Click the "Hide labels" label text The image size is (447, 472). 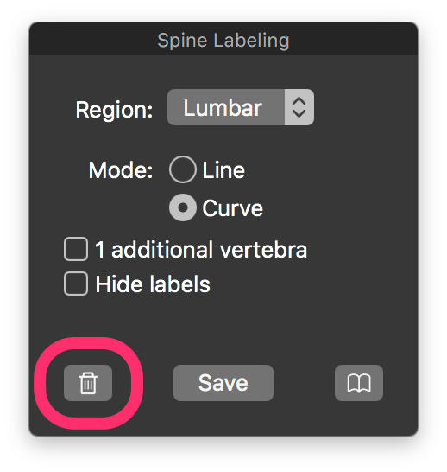tap(153, 284)
